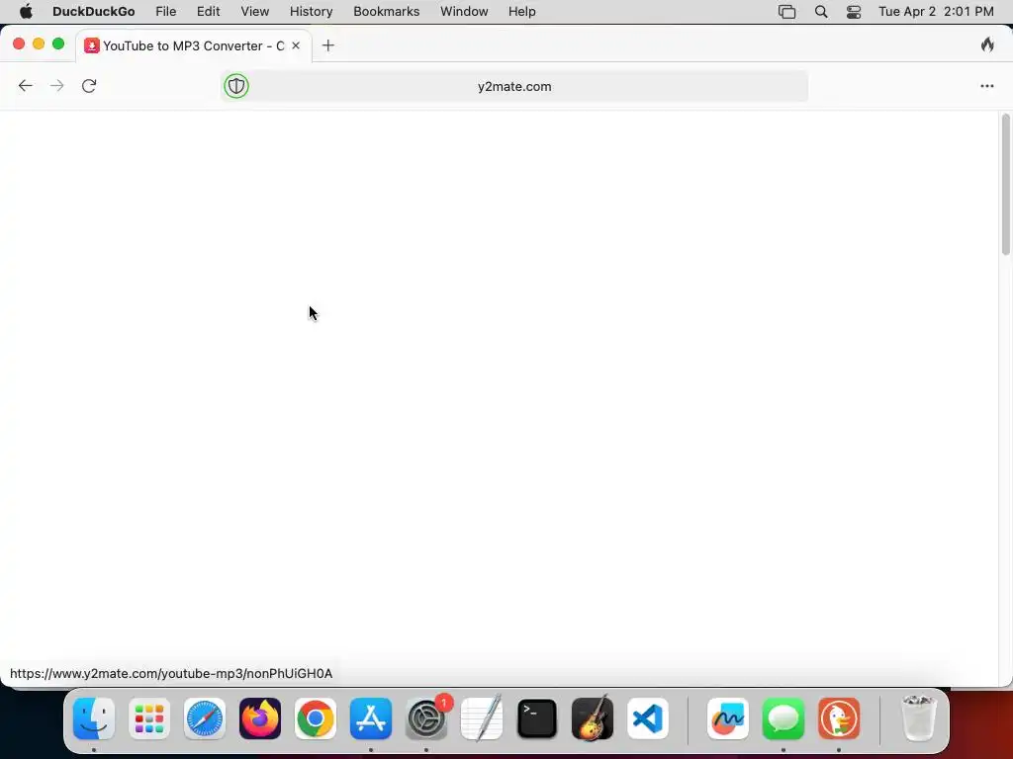Image resolution: width=1013 pixels, height=759 pixels.
Task: Open the Help menu
Action: pos(522,12)
